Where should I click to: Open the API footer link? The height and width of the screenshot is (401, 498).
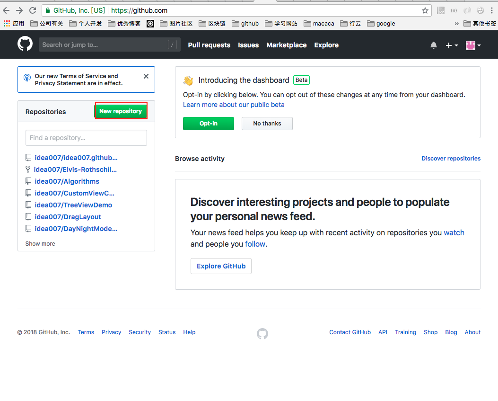point(383,332)
